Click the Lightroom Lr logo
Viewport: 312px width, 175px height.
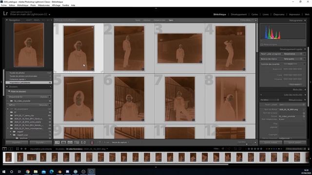click(x=5, y=14)
